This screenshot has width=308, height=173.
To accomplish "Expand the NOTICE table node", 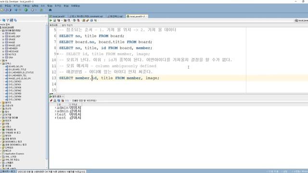I will [x=3, y=54].
